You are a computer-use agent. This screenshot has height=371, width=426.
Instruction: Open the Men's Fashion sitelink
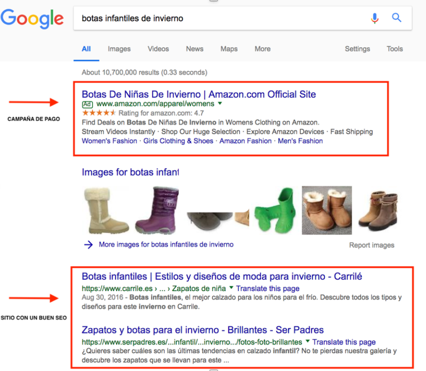pyautogui.click(x=300, y=141)
